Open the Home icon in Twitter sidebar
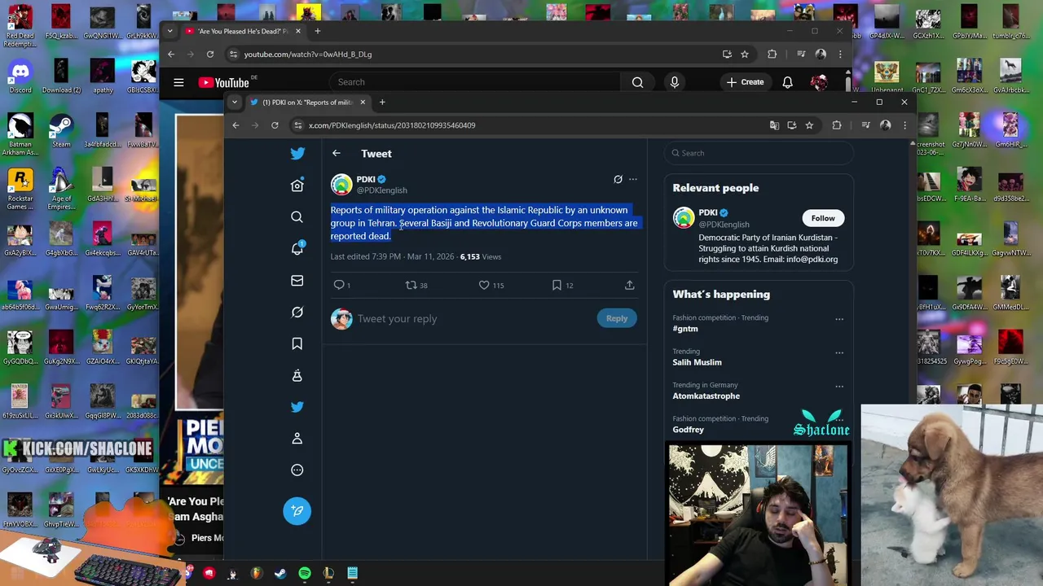The height and width of the screenshot is (586, 1043). tap(297, 186)
